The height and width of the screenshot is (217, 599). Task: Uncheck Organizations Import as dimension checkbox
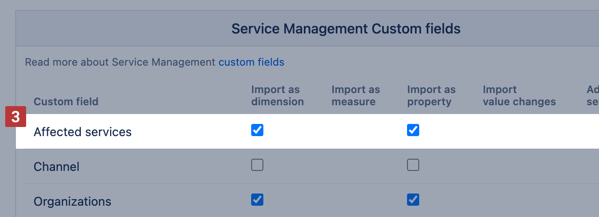(257, 200)
